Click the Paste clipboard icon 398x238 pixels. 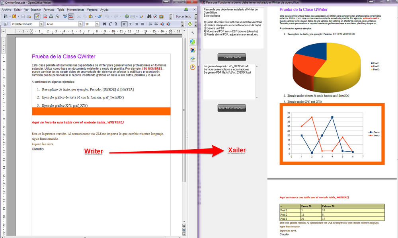tap(91, 16)
